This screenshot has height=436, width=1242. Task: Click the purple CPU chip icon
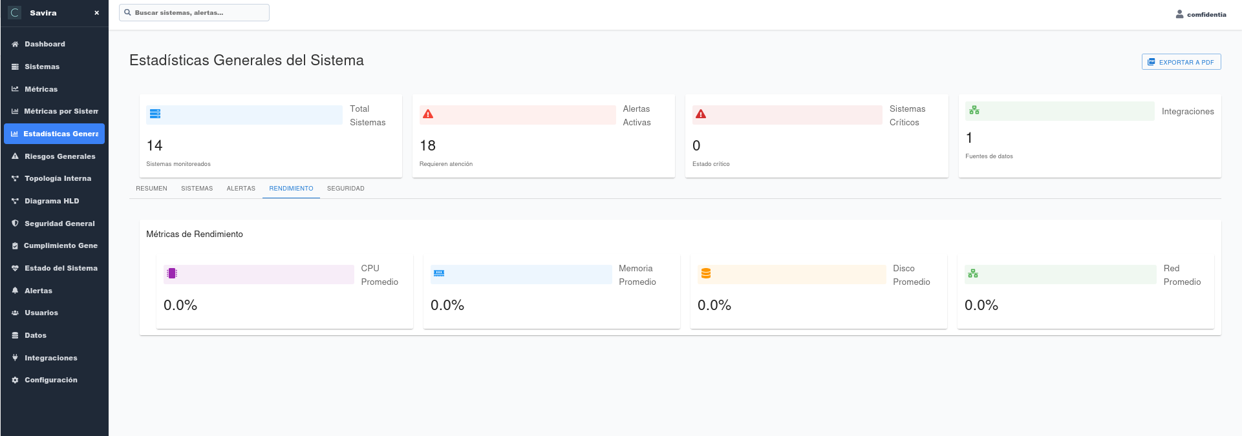[172, 274]
